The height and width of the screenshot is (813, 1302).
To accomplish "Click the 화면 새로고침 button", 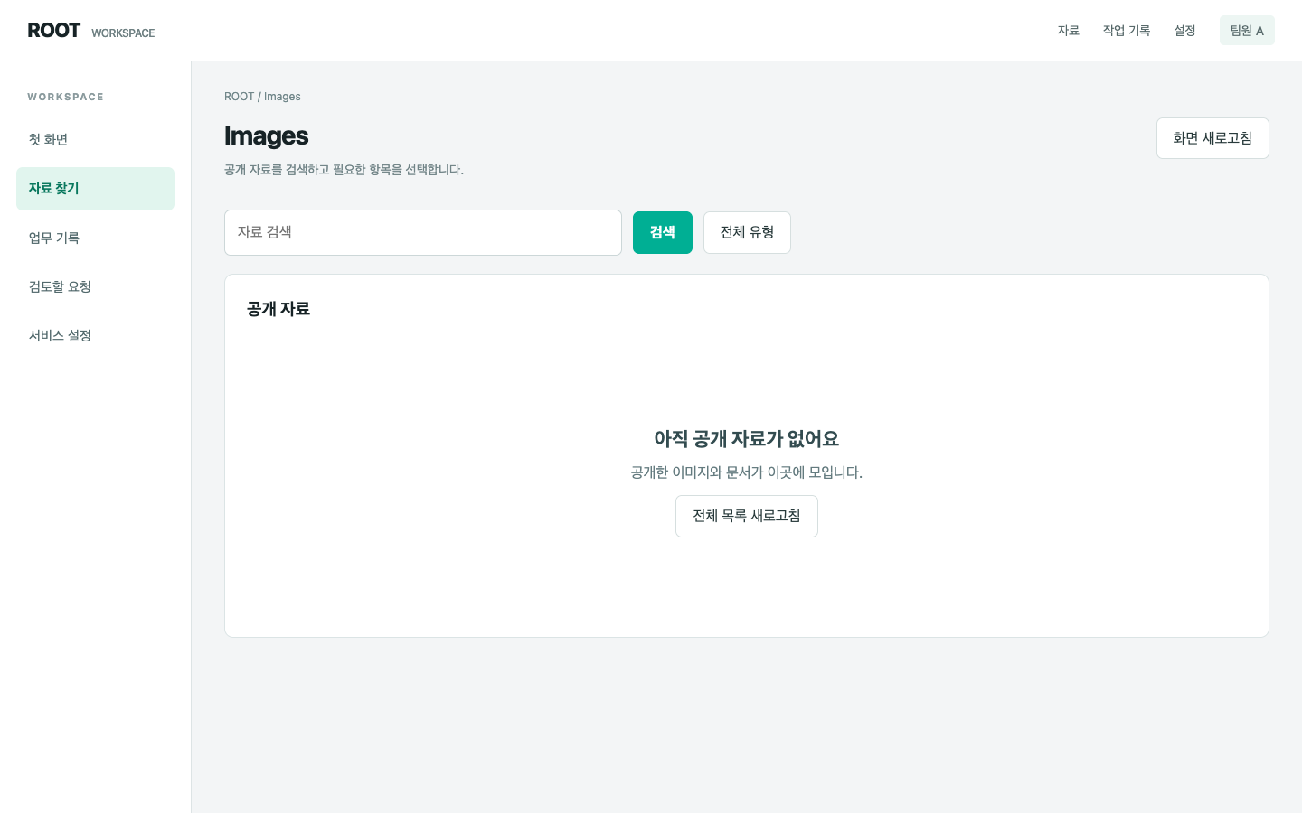I will coord(1212,138).
